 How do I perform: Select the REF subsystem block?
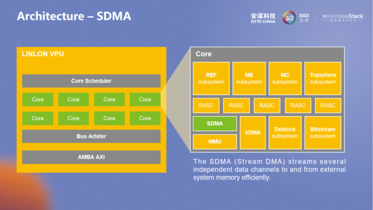211,78
